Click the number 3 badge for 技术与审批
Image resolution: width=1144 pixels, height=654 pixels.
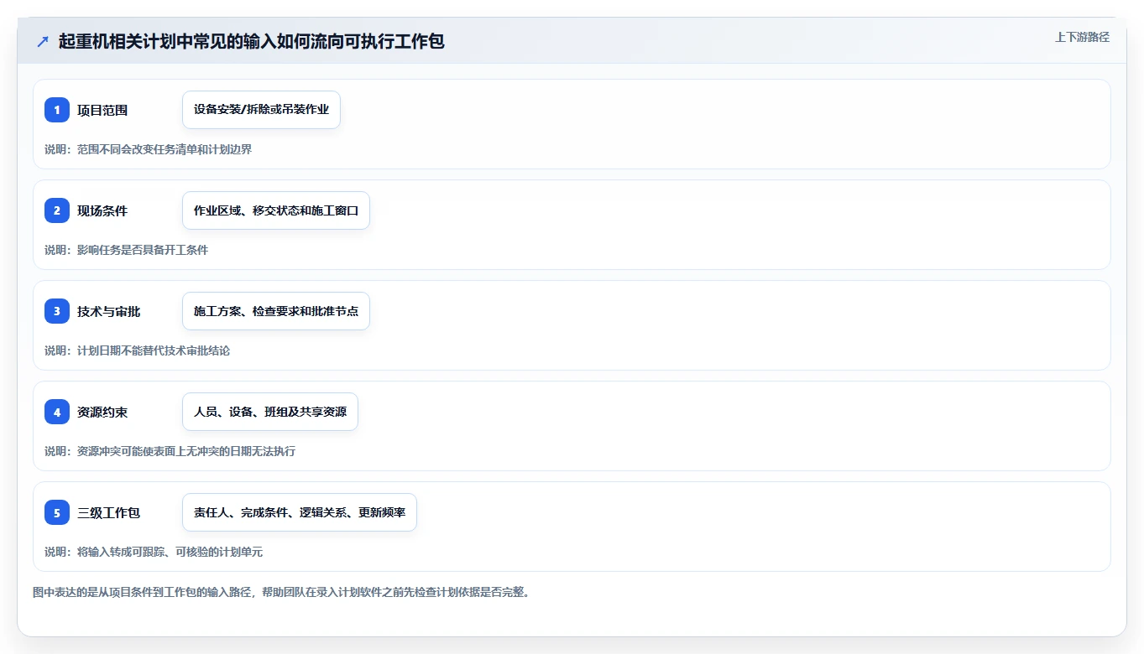tap(57, 311)
